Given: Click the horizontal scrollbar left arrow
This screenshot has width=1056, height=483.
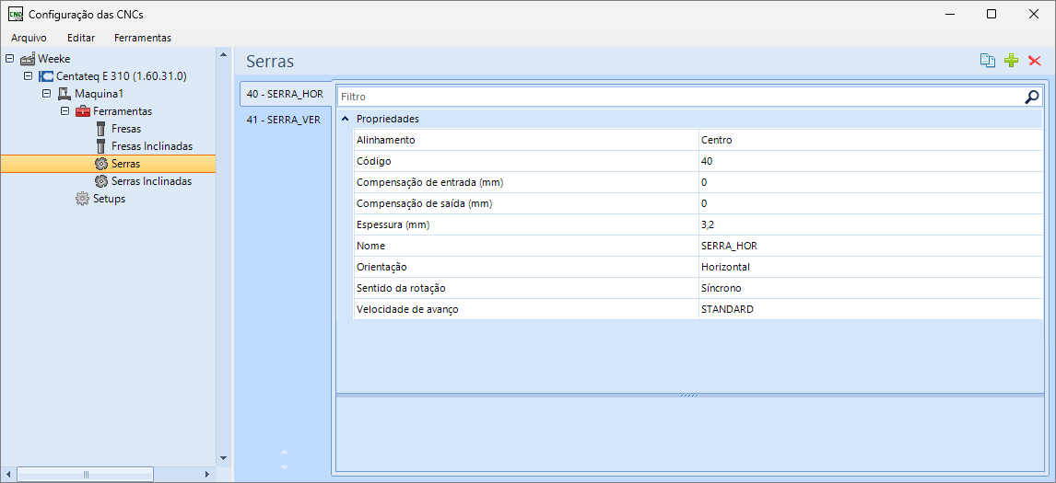Looking at the screenshot, I should (8, 474).
